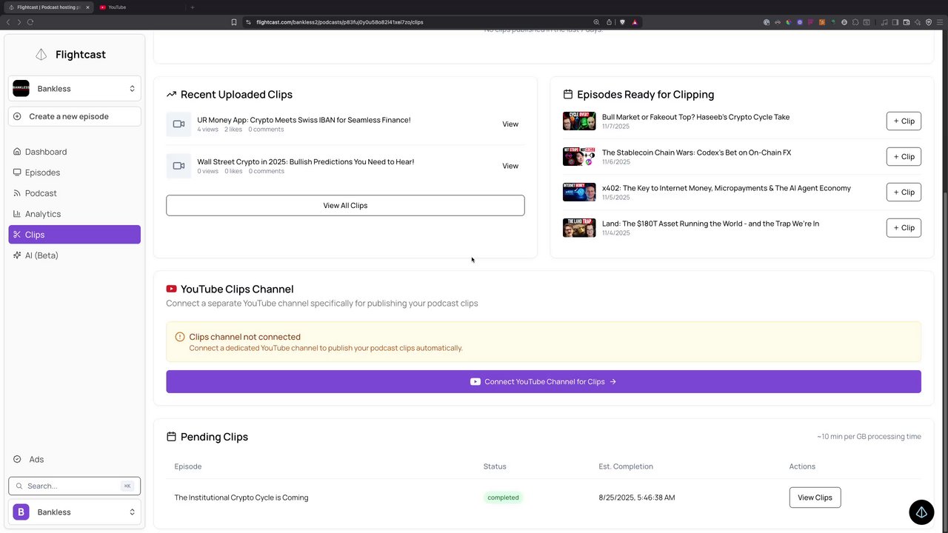Click the browser reload icon

[30, 22]
